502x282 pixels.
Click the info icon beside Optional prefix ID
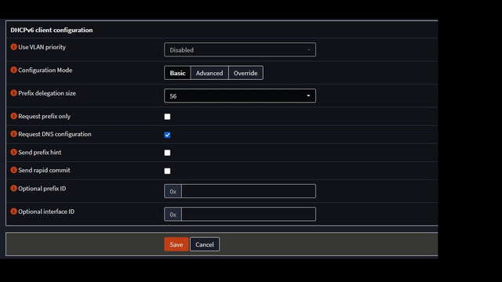point(13,188)
